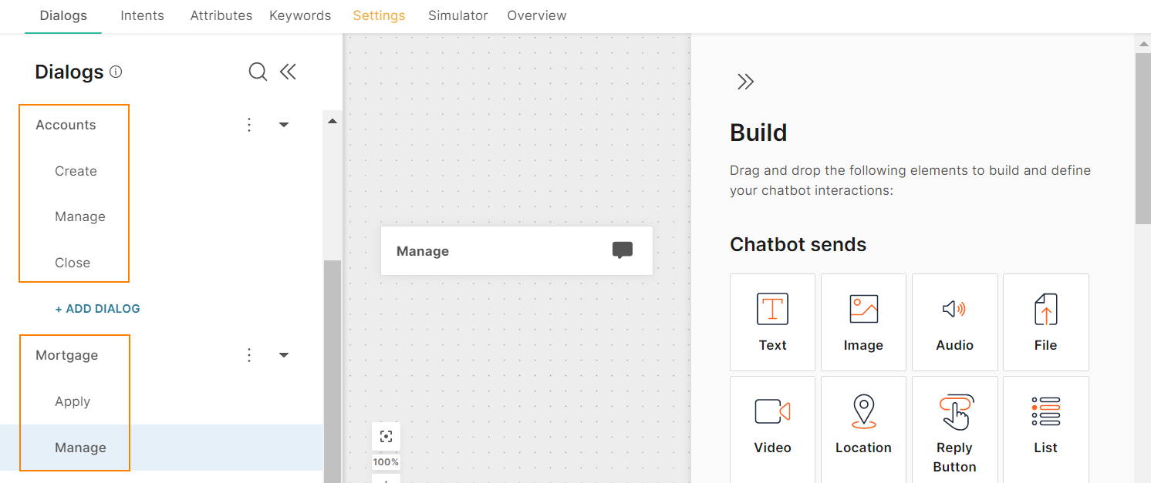Image resolution: width=1151 pixels, height=483 pixels.
Task: Collapse the Mortgage dialog group arrow
Action: point(284,355)
